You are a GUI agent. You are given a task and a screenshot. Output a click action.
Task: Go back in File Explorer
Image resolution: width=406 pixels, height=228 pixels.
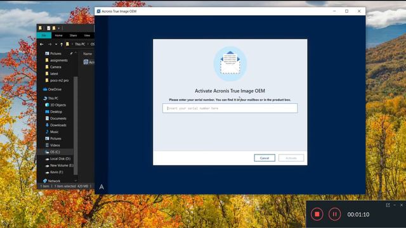[x=41, y=44]
